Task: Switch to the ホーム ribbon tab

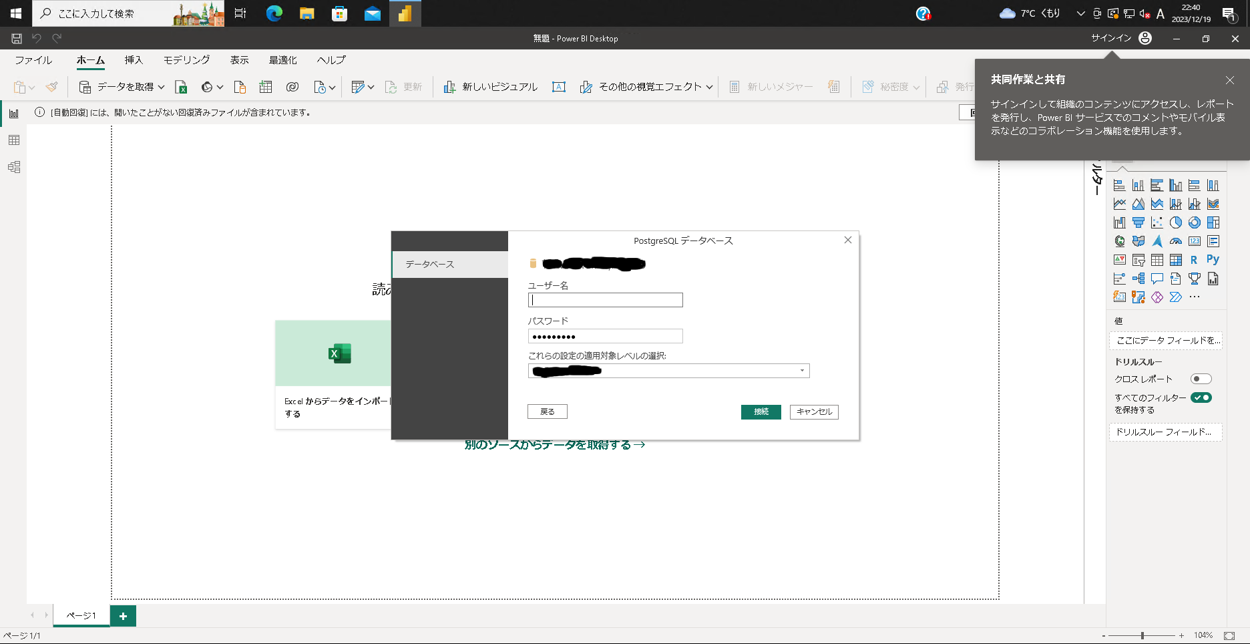Action: pos(91,60)
